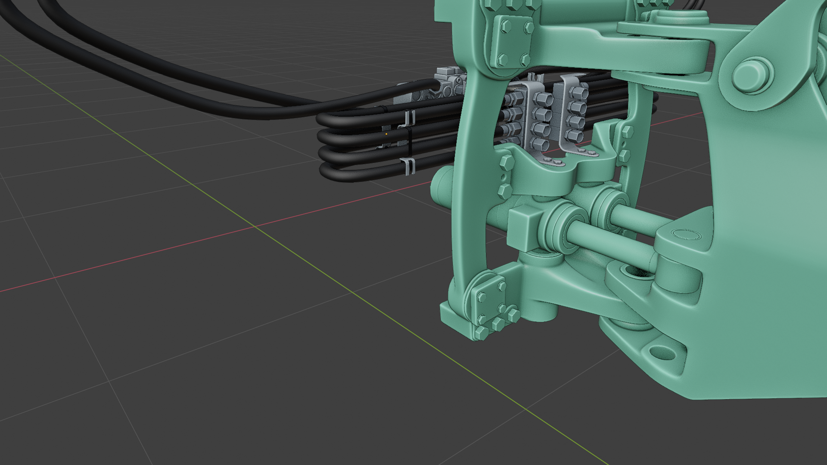
Task: Click the top hex fitting on right bracket
Action: pos(578,92)
